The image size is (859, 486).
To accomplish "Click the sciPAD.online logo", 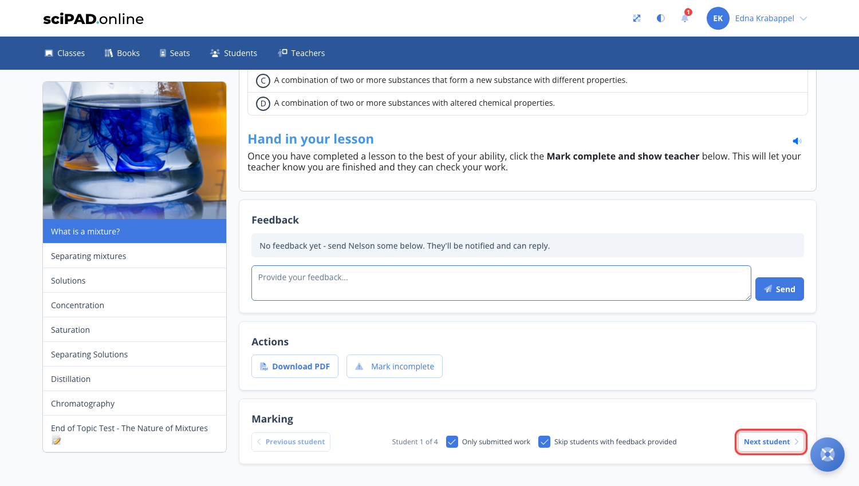I will point(93,19).
